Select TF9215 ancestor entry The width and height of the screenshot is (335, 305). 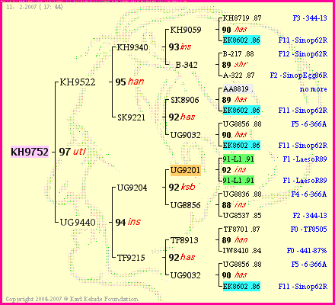[x=131, y=258]
